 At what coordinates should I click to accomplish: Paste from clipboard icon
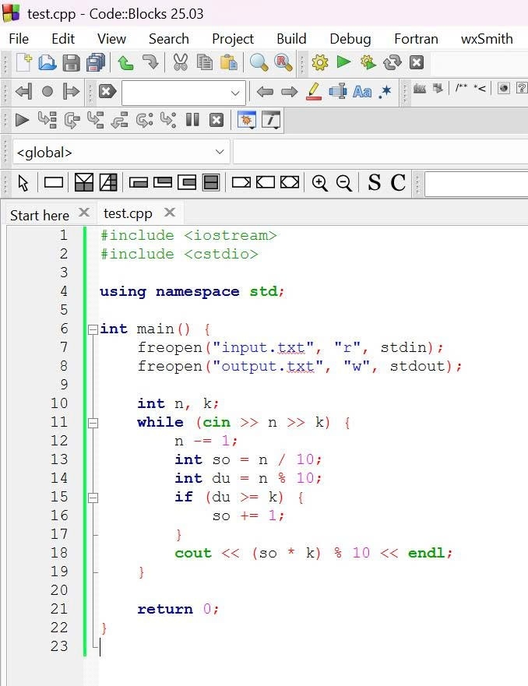tap(228, 62)
